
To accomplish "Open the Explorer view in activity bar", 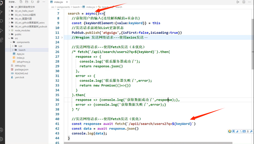I will pos(1,3).
